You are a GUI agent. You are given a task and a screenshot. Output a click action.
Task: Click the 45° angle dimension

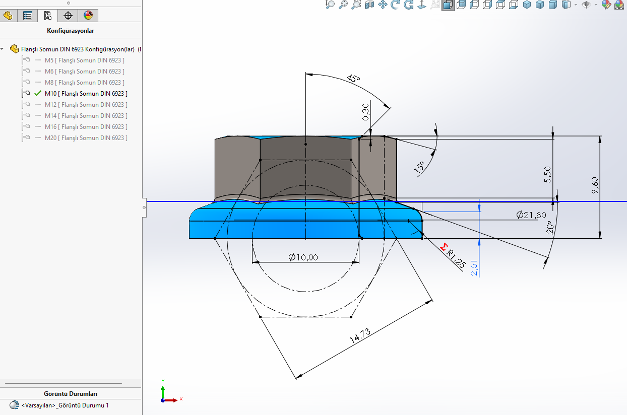pos(353,79)
